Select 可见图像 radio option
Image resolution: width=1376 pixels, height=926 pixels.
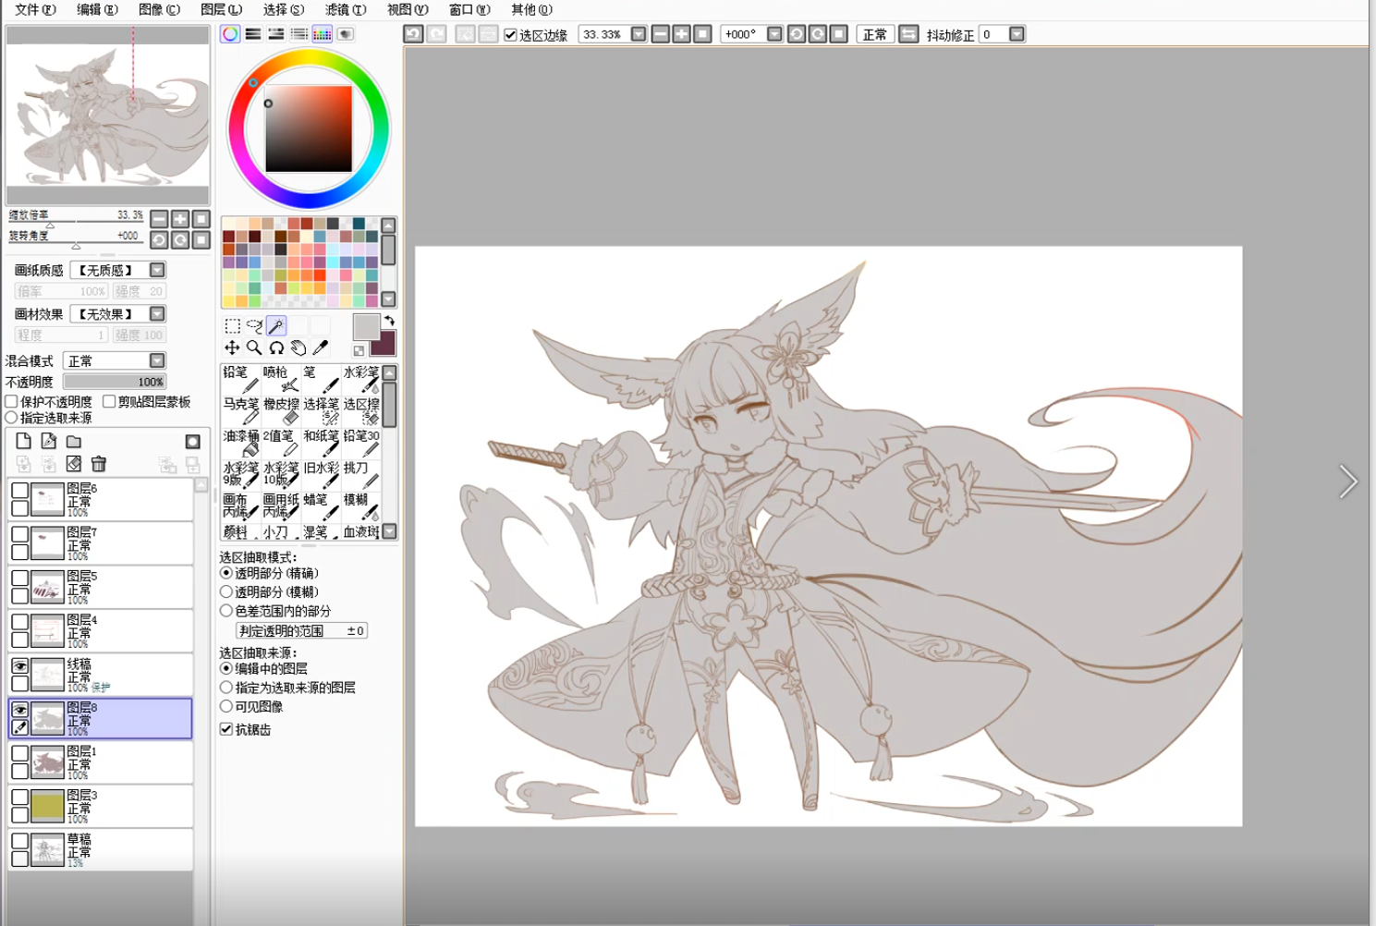pyautogui.click(x=226, y=706)
